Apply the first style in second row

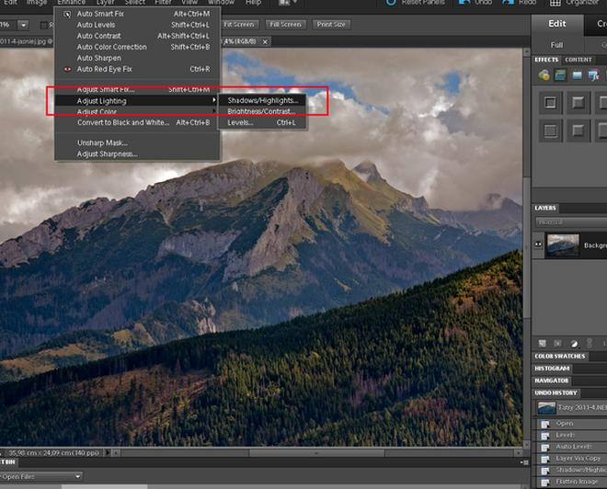point(550,131)
